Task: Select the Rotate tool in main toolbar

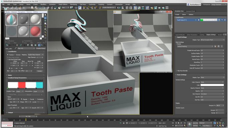Action: point(52,8)
